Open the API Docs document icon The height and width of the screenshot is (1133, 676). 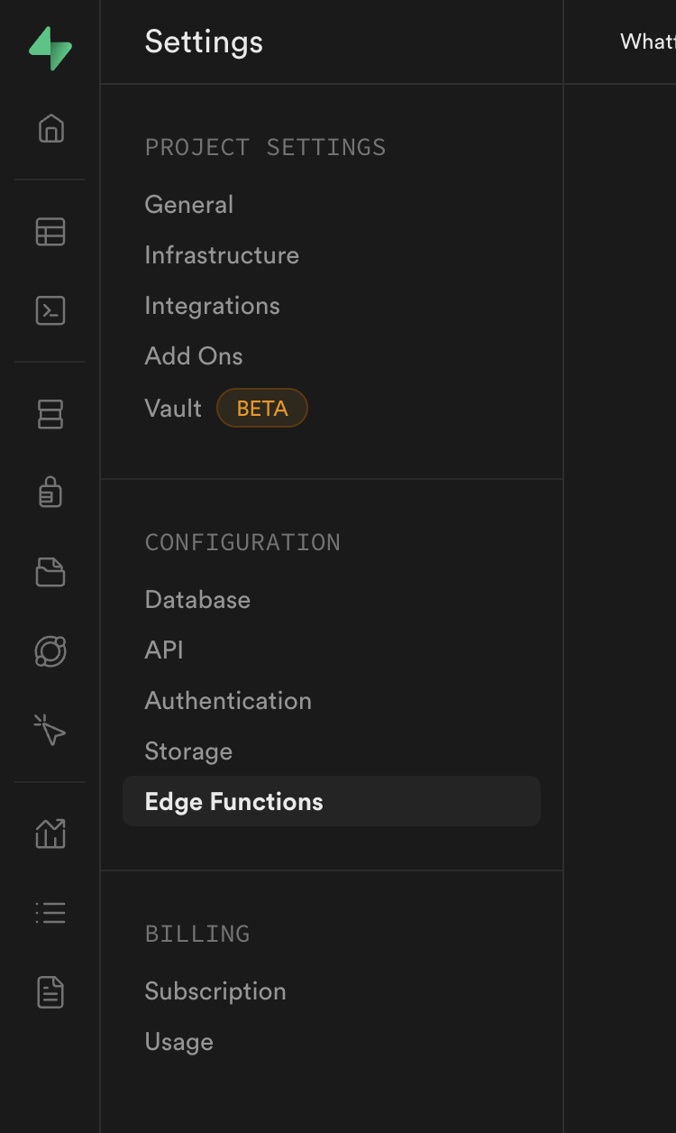coord(50,992)
